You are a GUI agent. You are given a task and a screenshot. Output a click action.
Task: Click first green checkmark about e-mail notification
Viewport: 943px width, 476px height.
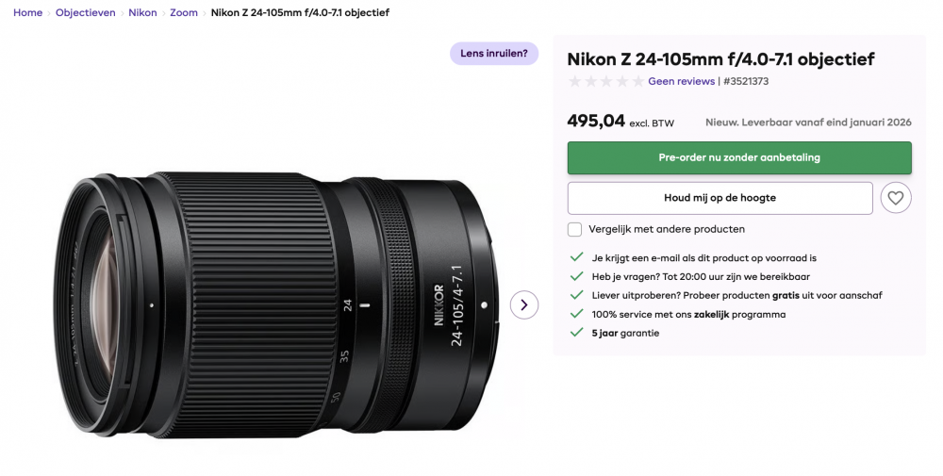coord(577,257)
